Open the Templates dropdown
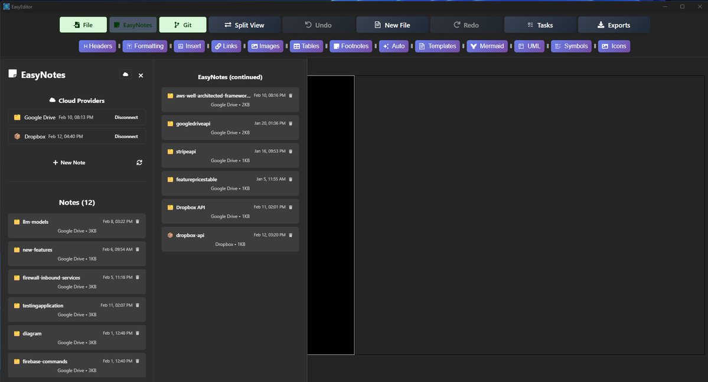 pyautogui.click(x=438, y=46)
